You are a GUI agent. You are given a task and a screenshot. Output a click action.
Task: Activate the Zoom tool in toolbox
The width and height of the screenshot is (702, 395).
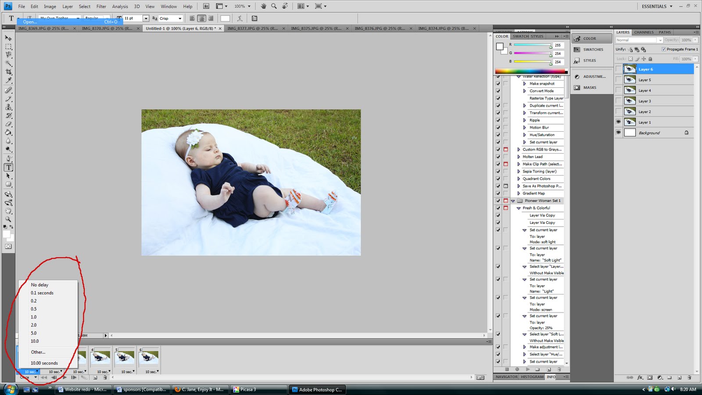(8, 219)
